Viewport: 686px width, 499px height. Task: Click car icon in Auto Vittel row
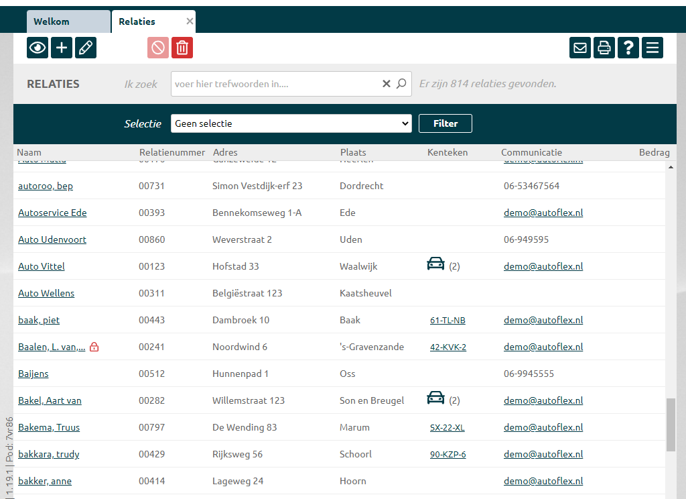pyautogui.click(x=435, y=264)
